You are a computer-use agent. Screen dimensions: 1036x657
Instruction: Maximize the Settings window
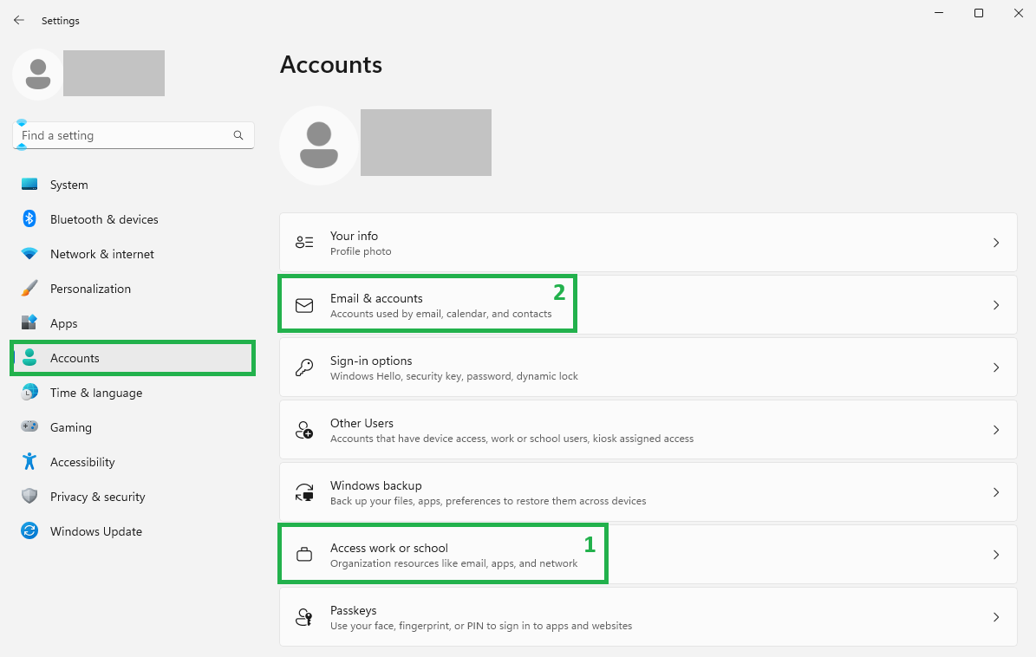coord(979,13)
